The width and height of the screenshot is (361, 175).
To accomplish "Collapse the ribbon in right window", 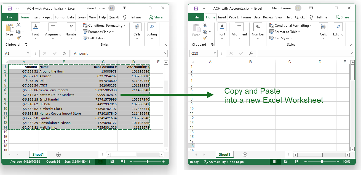I will pos(352,45).
